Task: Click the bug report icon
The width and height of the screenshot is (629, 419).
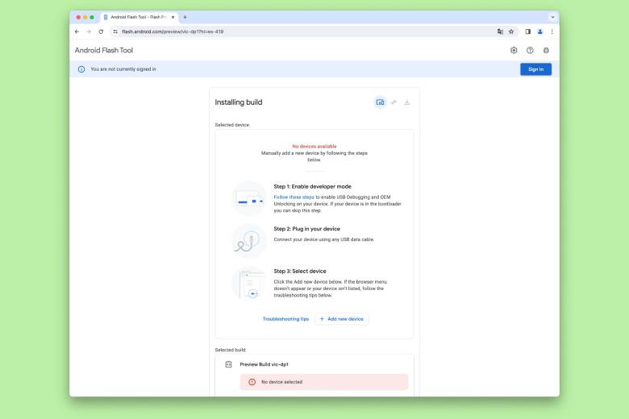Action: (546, 51)
